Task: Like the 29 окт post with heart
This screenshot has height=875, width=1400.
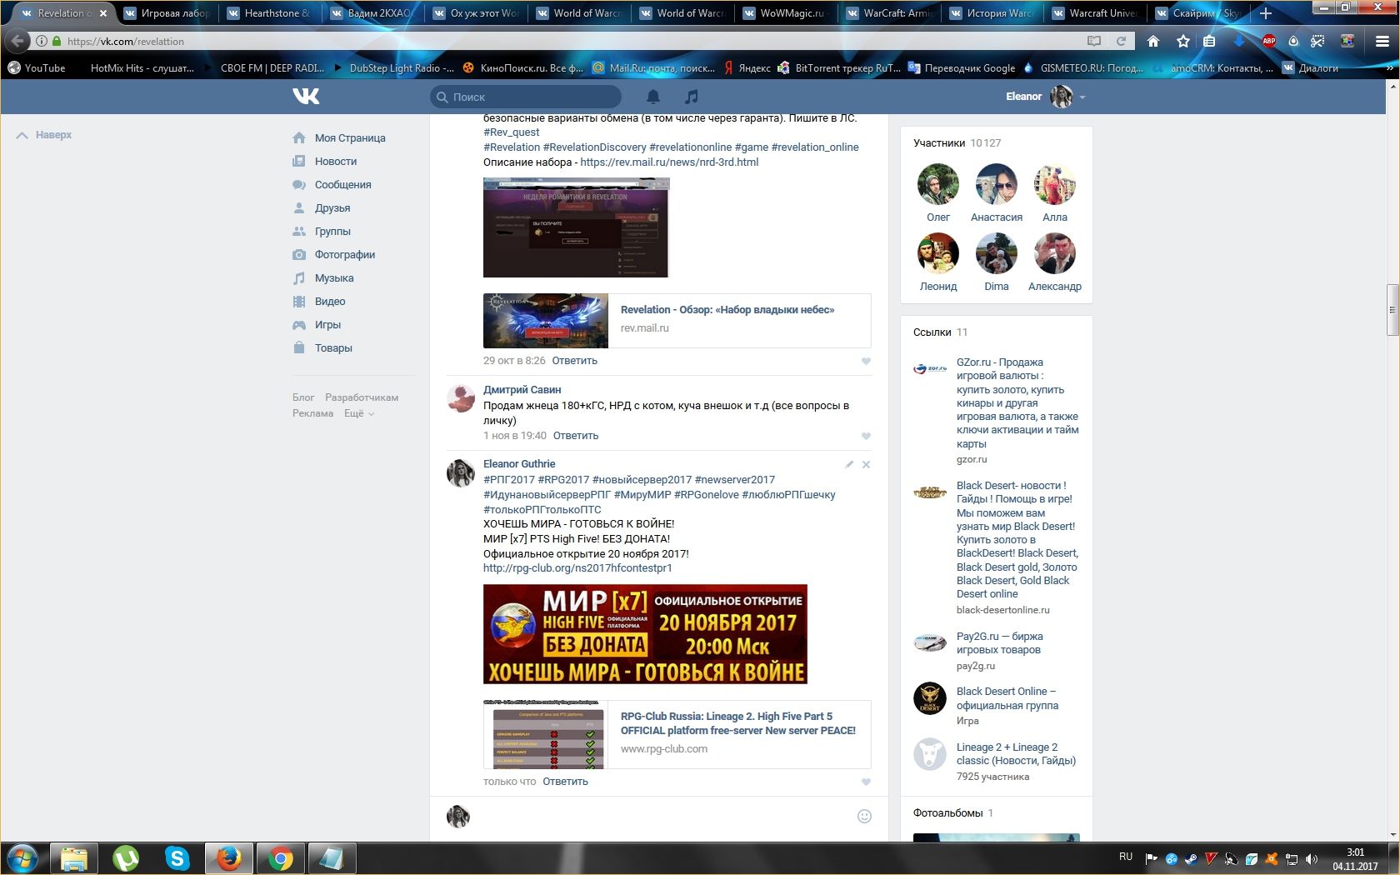Action: [x=866, y=361]
